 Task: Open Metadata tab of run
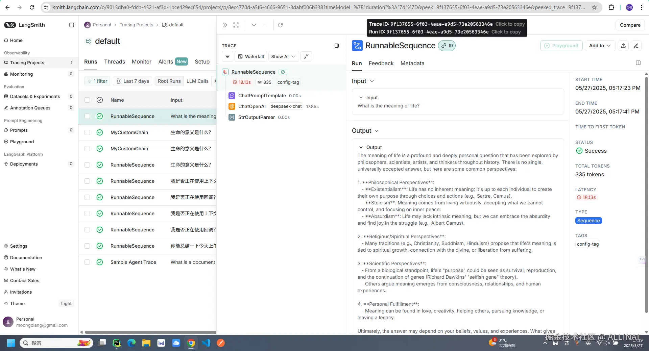click(x=412, y=63)
